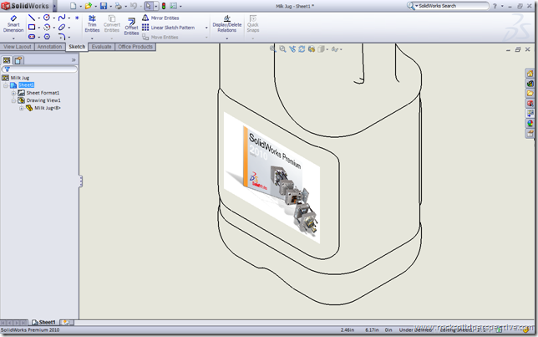
Task: Open the SolidWorks Resources home task pane
Action: (x=530, y=74)
